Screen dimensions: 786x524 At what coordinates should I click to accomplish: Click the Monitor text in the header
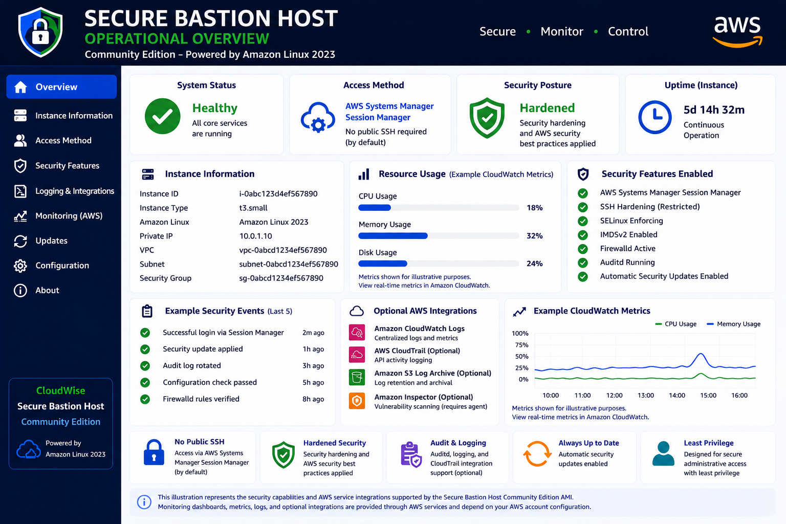[x=562, y=32]
